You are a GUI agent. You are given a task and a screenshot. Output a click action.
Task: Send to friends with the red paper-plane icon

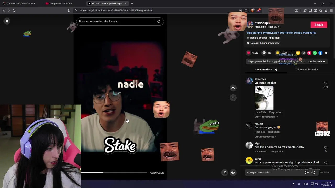pyautogui.click(x=309, y=53)
